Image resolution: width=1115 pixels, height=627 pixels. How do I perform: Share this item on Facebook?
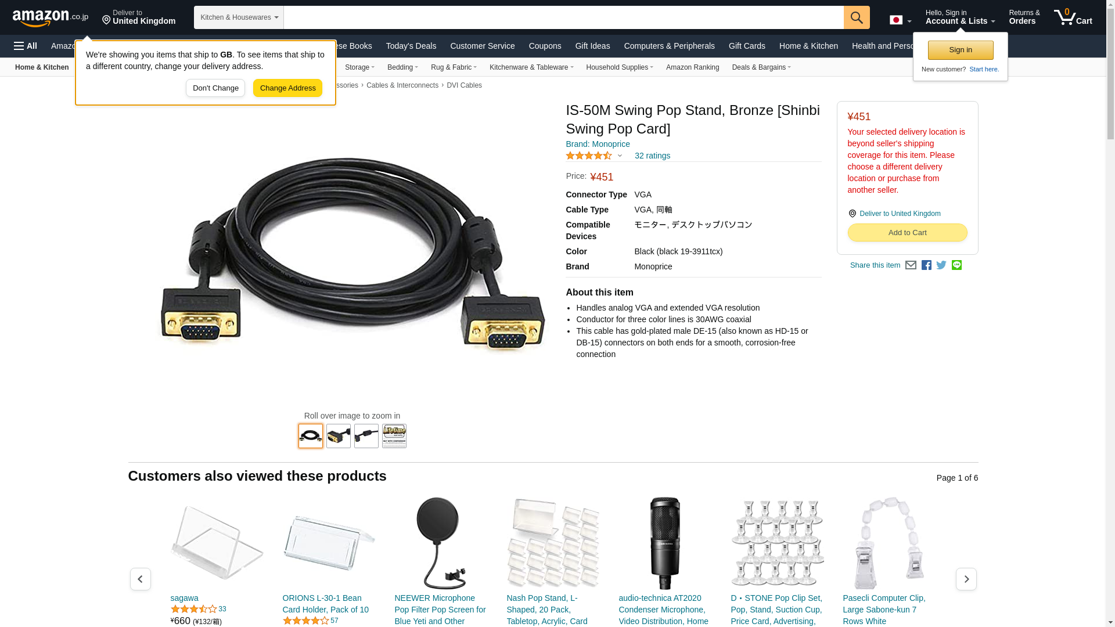pos(926,265)
